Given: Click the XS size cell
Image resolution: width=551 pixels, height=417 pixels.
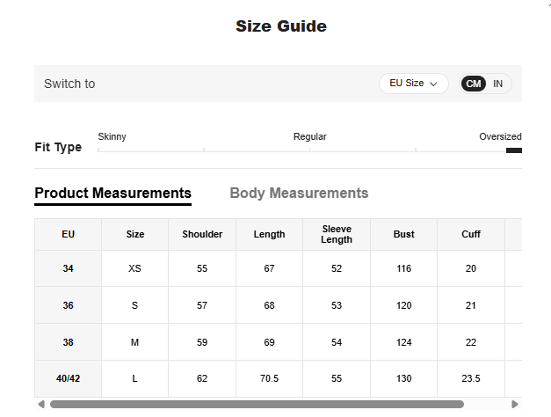Looking at the screenshot, I should pyautogui.click(x=134, y=269).
